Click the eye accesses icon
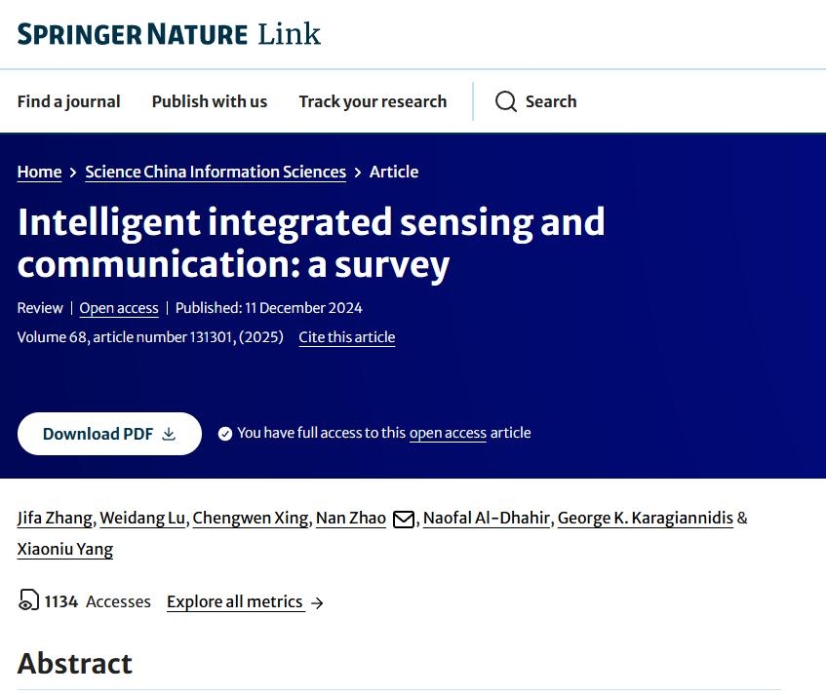 click(x=28, y=601)
